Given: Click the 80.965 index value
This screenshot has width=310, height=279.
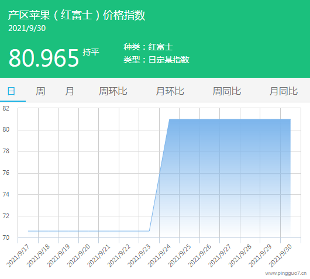Looking at the screenshot, I should (44, 58).
